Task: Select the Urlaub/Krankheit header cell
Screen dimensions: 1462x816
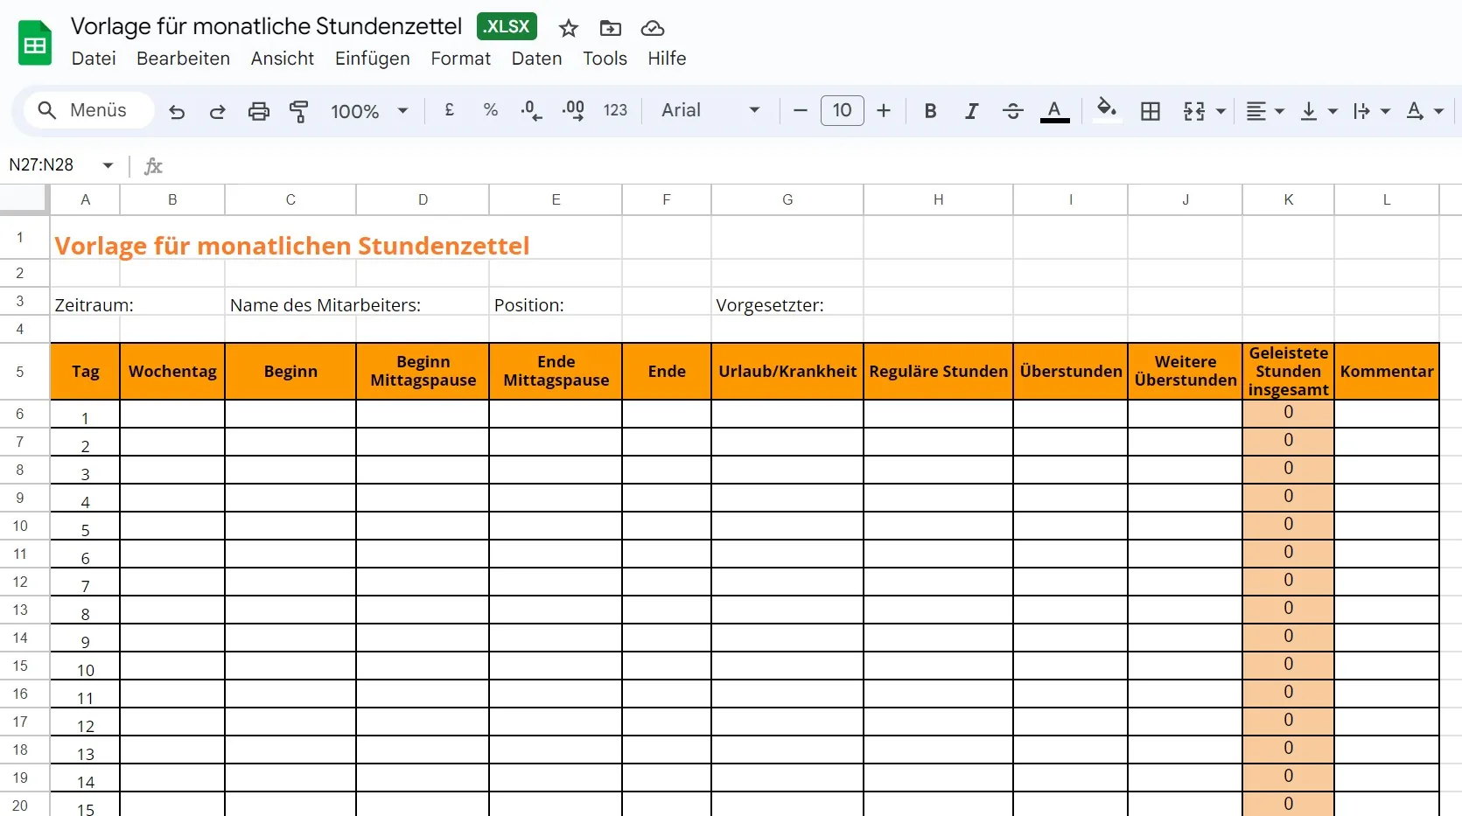Action: pyautogui.click(x=787, y=372)
